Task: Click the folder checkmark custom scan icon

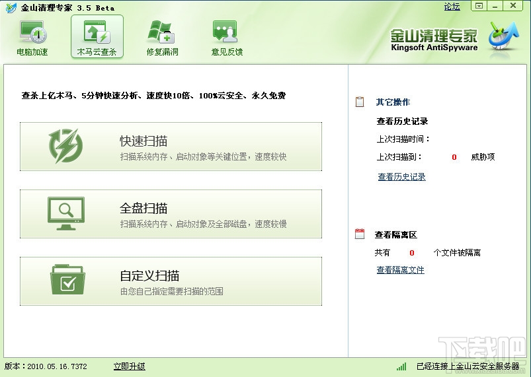Action: point(67,280)
